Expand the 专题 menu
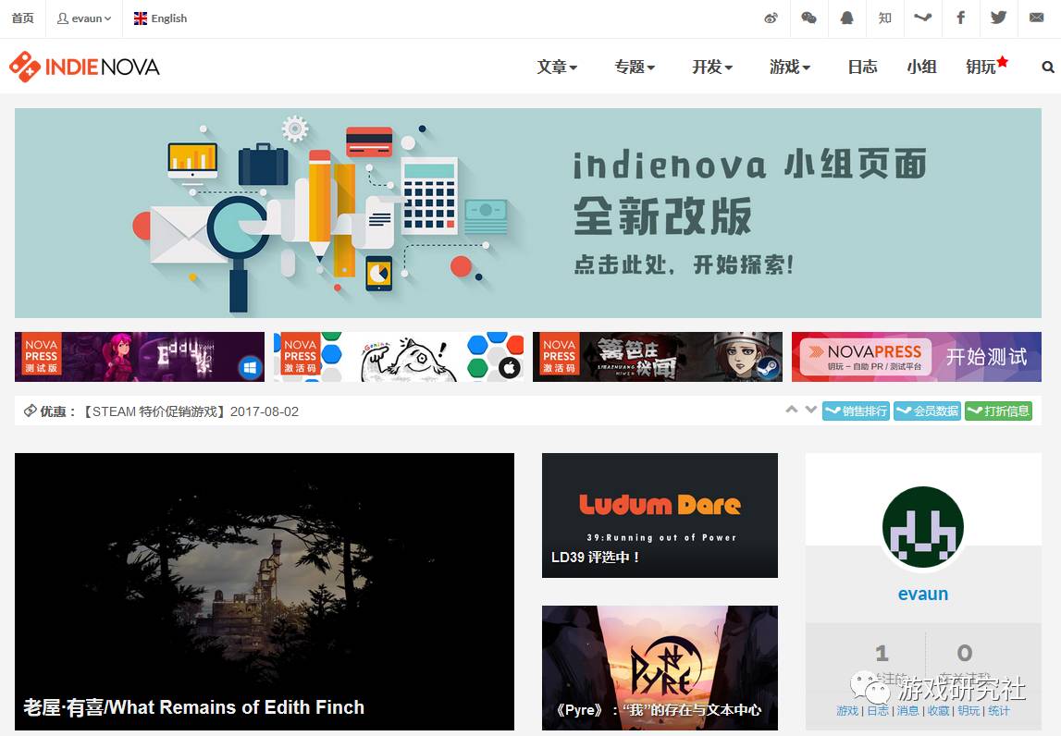The width and height of the screenshot is (1061, 736). pyautogui.click(x=635, y=67)
